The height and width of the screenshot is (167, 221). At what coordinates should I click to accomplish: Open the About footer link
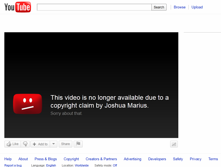[23, 159]
